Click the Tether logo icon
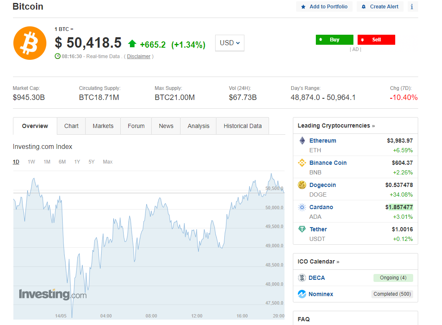The image size is (442, 325). click(302, 229)
